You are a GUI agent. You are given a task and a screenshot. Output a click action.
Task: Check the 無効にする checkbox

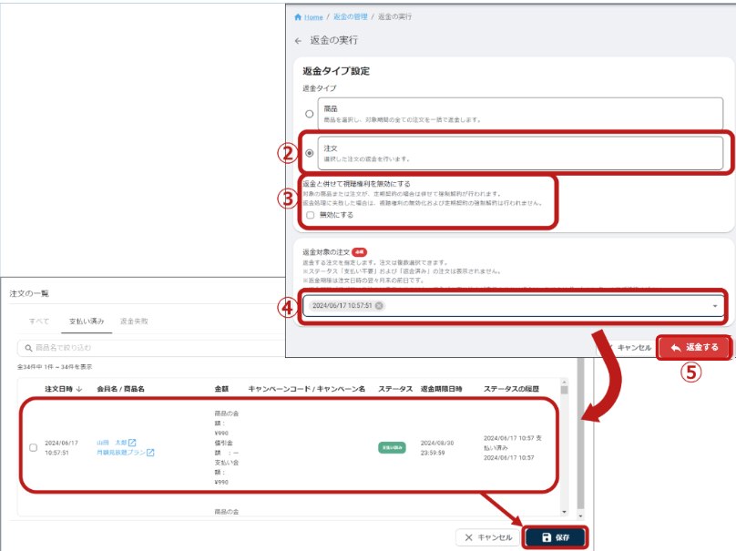[311, 216]
